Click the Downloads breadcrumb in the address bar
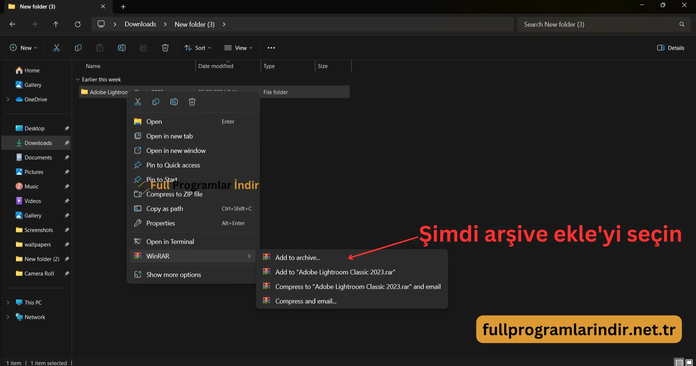This screenshot has width=696, height=366. click(140, 24)
